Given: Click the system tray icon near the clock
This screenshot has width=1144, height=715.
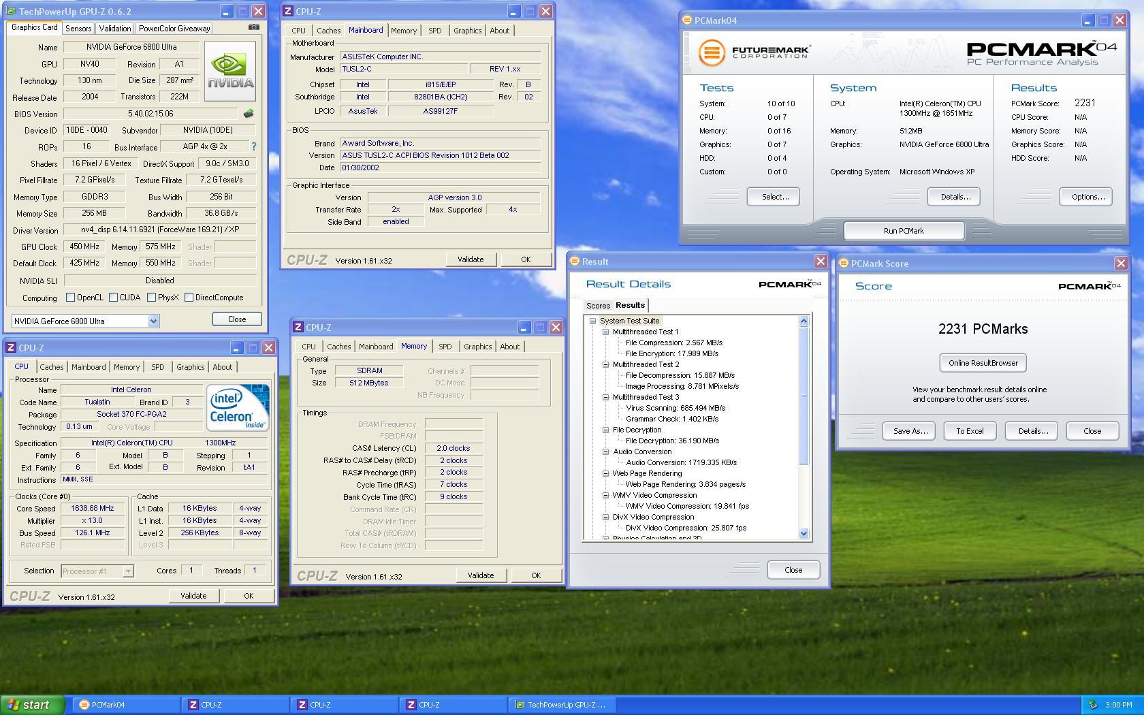Looking at the screenshot, I should pos(1094,705).
